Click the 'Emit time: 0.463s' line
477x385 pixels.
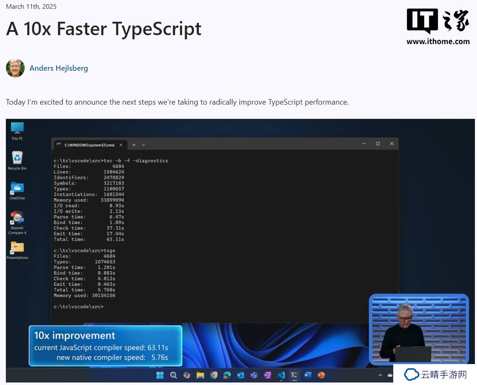[85, 284]
